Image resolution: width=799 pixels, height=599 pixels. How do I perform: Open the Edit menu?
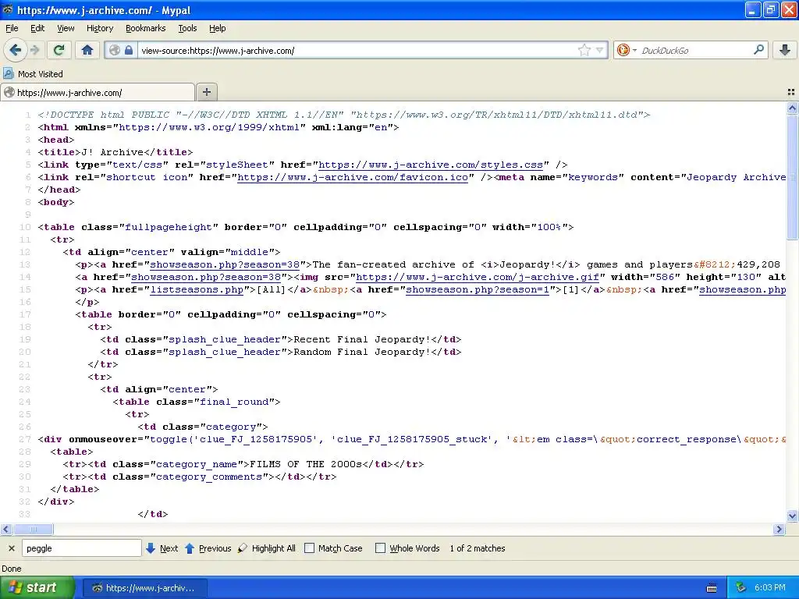37,28
